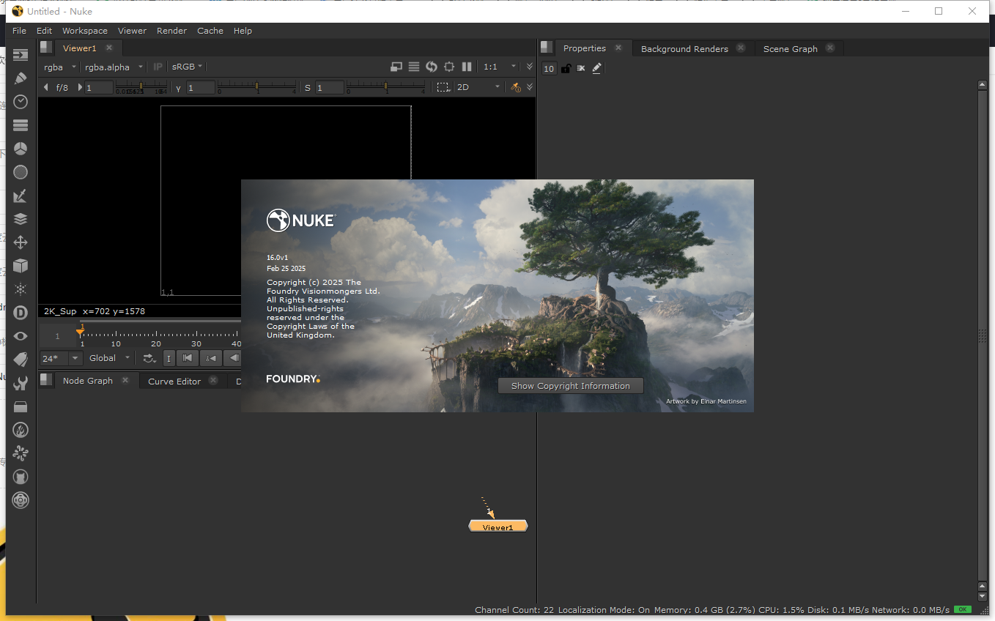Open the AIR nodes swirl icon
The height and width of the screenshot is (621, 995).
coord(21,453)
